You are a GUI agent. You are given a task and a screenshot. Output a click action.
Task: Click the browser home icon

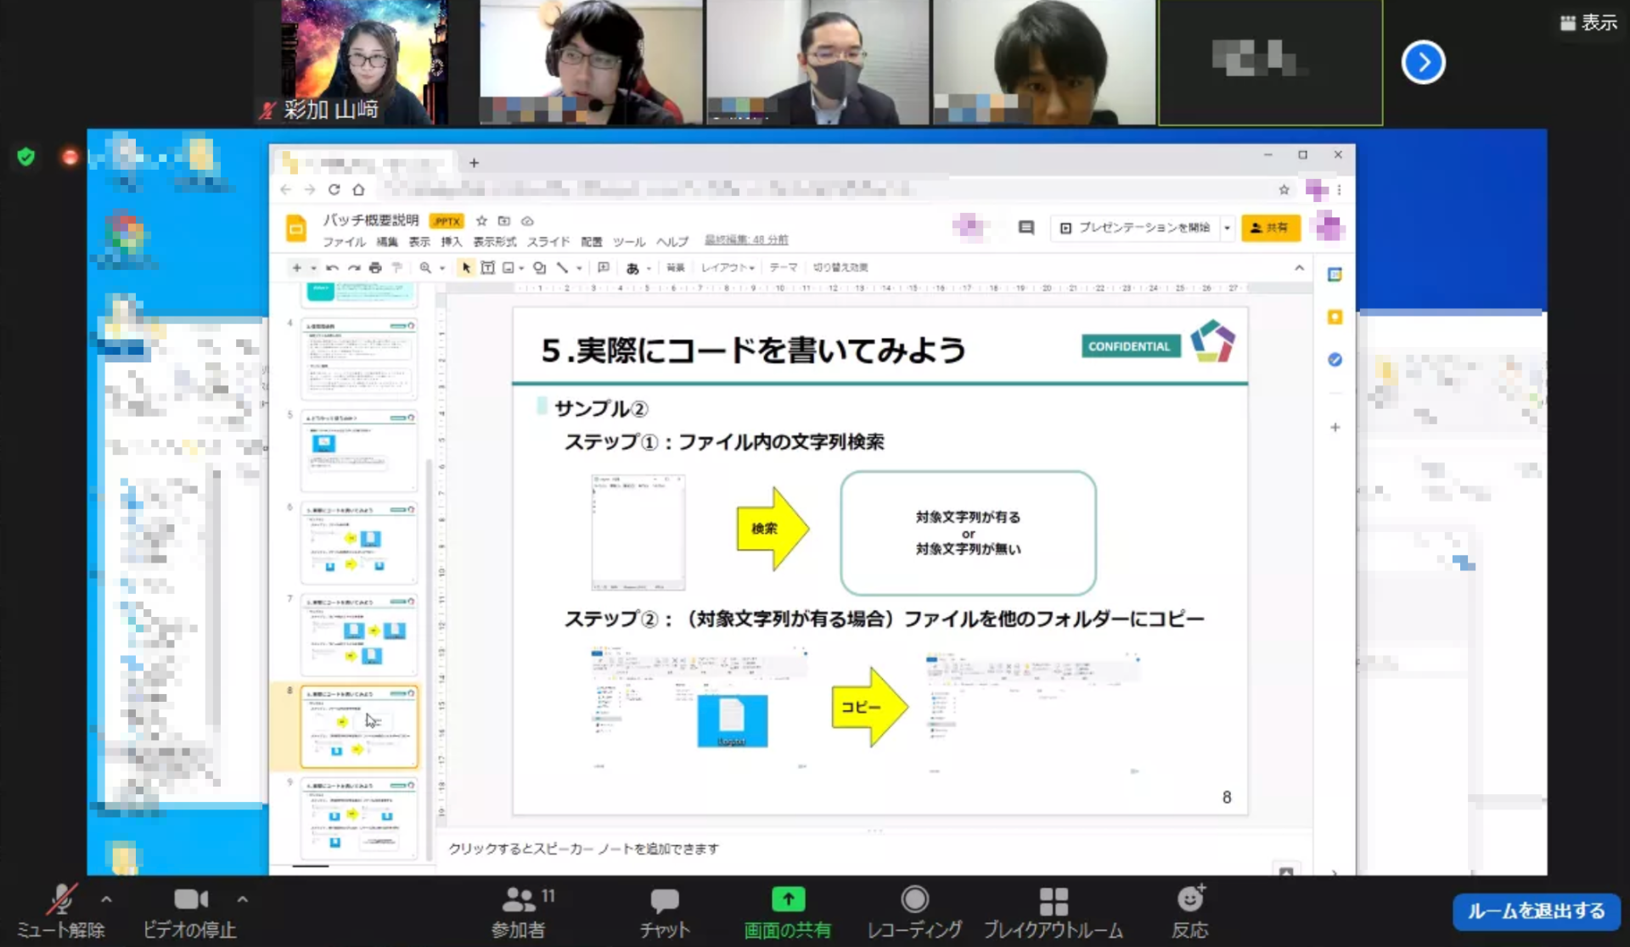click(358, 189)
